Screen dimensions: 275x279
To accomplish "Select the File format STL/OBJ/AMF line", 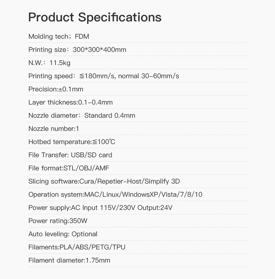I will [69, 168].
